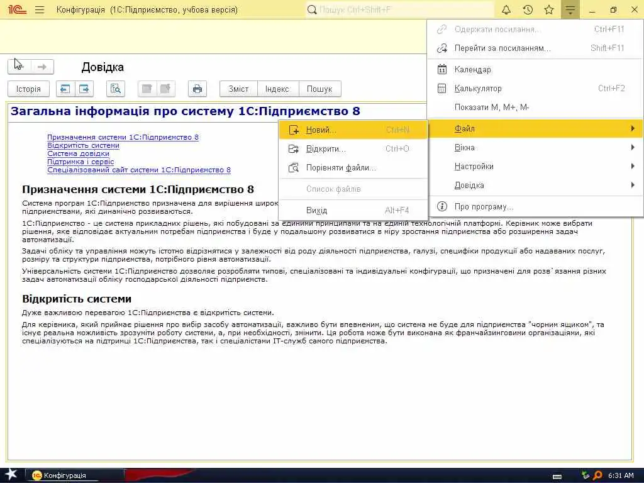Click the notifications bell icon
The image size is (644, 483).
506,9
